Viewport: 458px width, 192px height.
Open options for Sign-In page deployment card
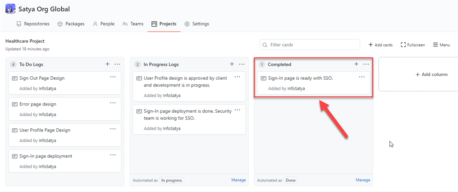point(113,155)
